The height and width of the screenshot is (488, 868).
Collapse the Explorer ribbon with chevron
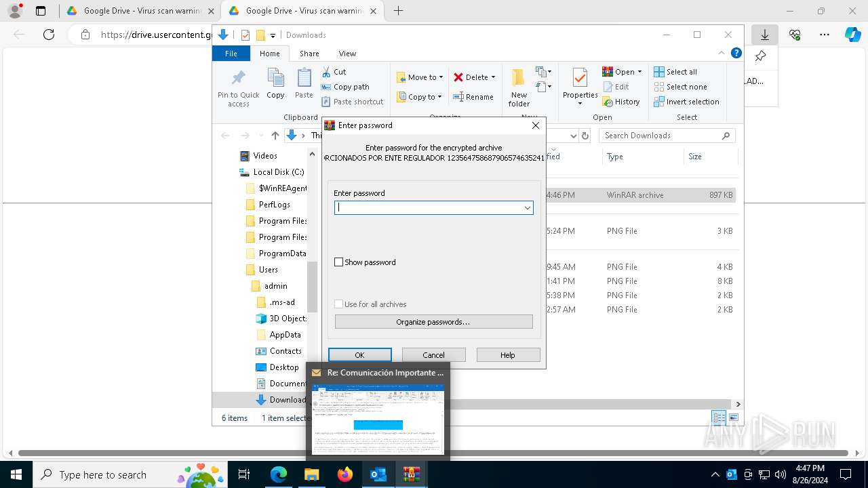point(722,53)
